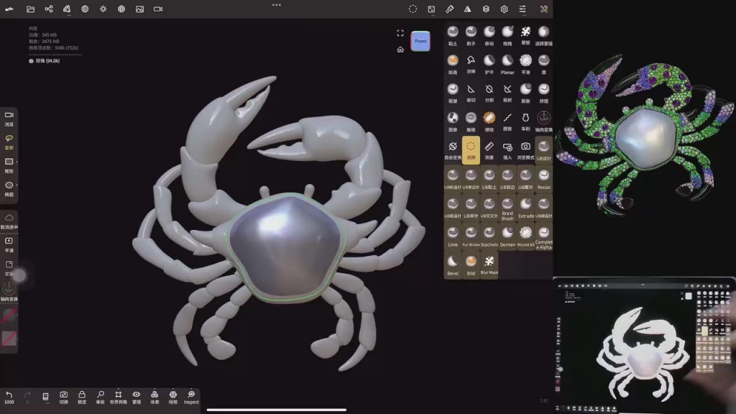Click the jeweled crab reference image
This screenshot has width=736, height=414.
pyautogui.click(x=645, y=136)
